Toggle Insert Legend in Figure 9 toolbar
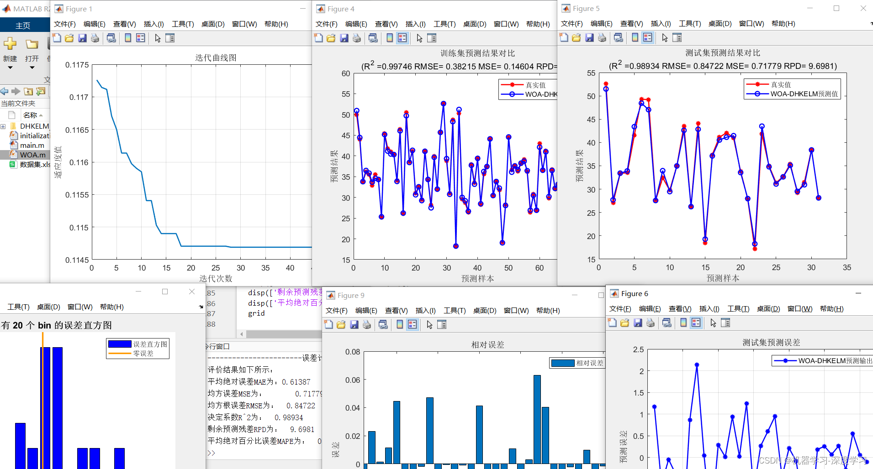 pyautogui.click(x=413, y=324)
